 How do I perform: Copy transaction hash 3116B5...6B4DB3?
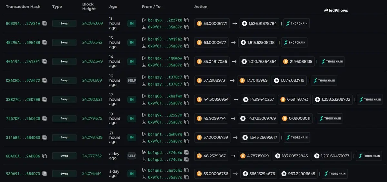tap(45, 138)
